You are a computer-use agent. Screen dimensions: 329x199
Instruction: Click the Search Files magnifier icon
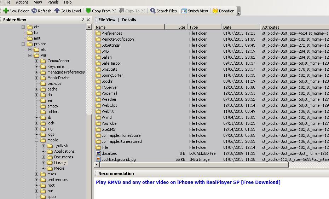tap(153, 11)
